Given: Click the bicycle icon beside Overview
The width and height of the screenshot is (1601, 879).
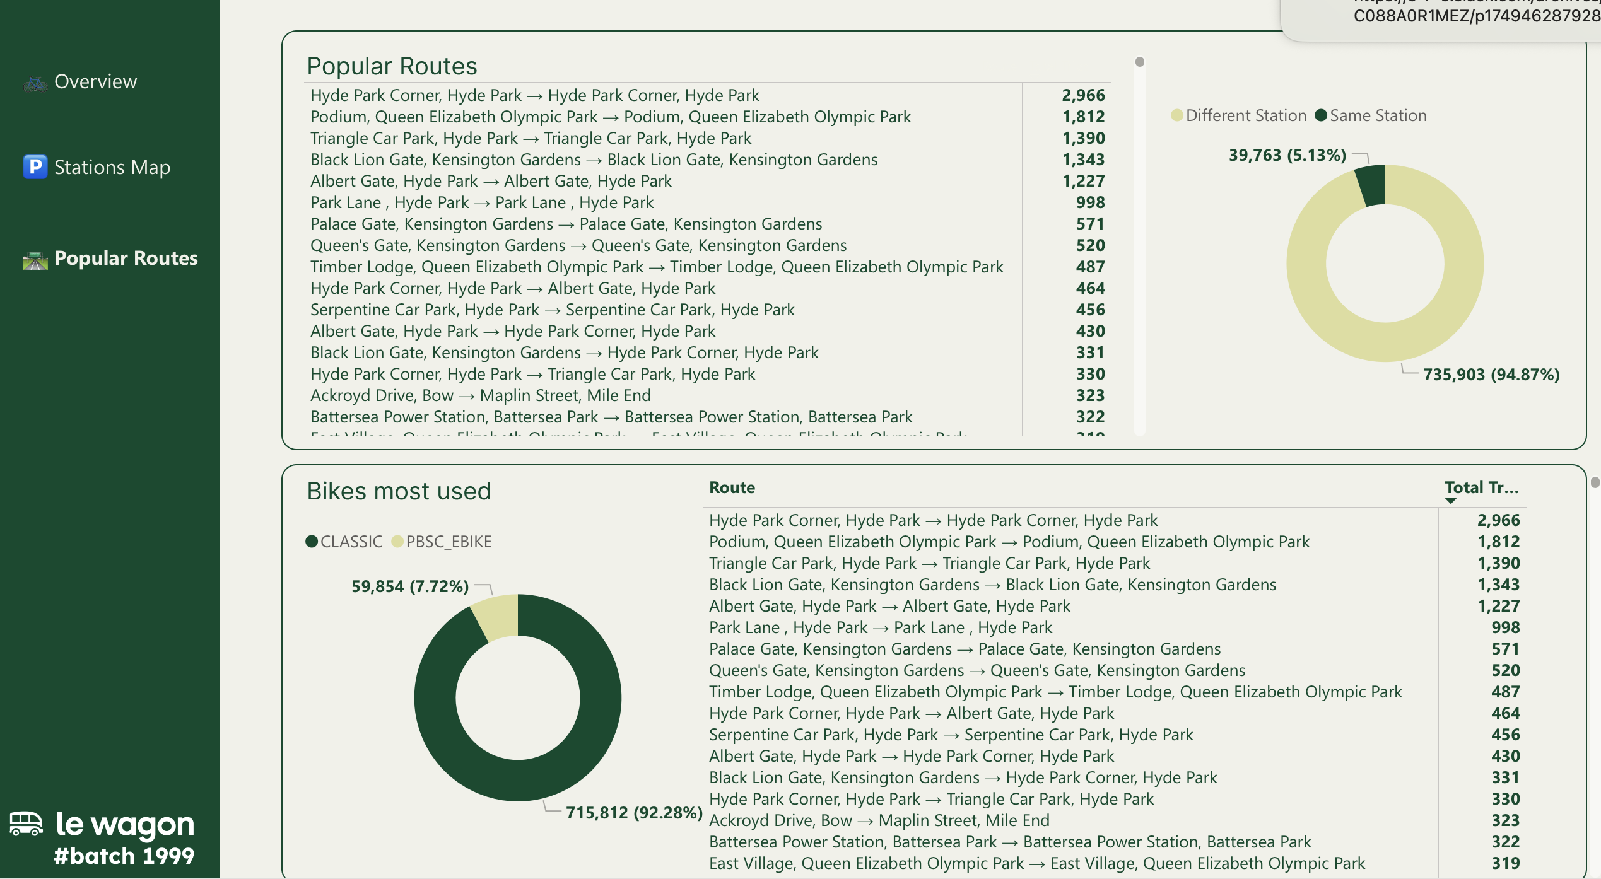Looking at the screenshot, I should 35,83.
